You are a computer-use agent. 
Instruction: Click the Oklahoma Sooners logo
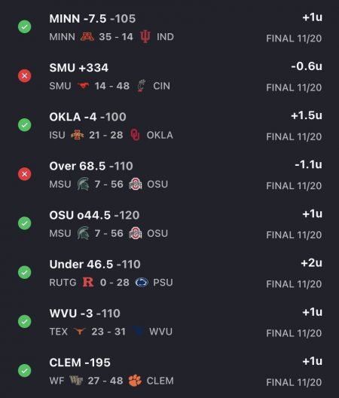click(x=135, y=135)
